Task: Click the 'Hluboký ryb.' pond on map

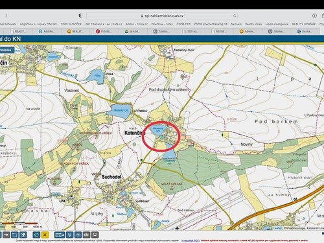Action: coord(119,111)
